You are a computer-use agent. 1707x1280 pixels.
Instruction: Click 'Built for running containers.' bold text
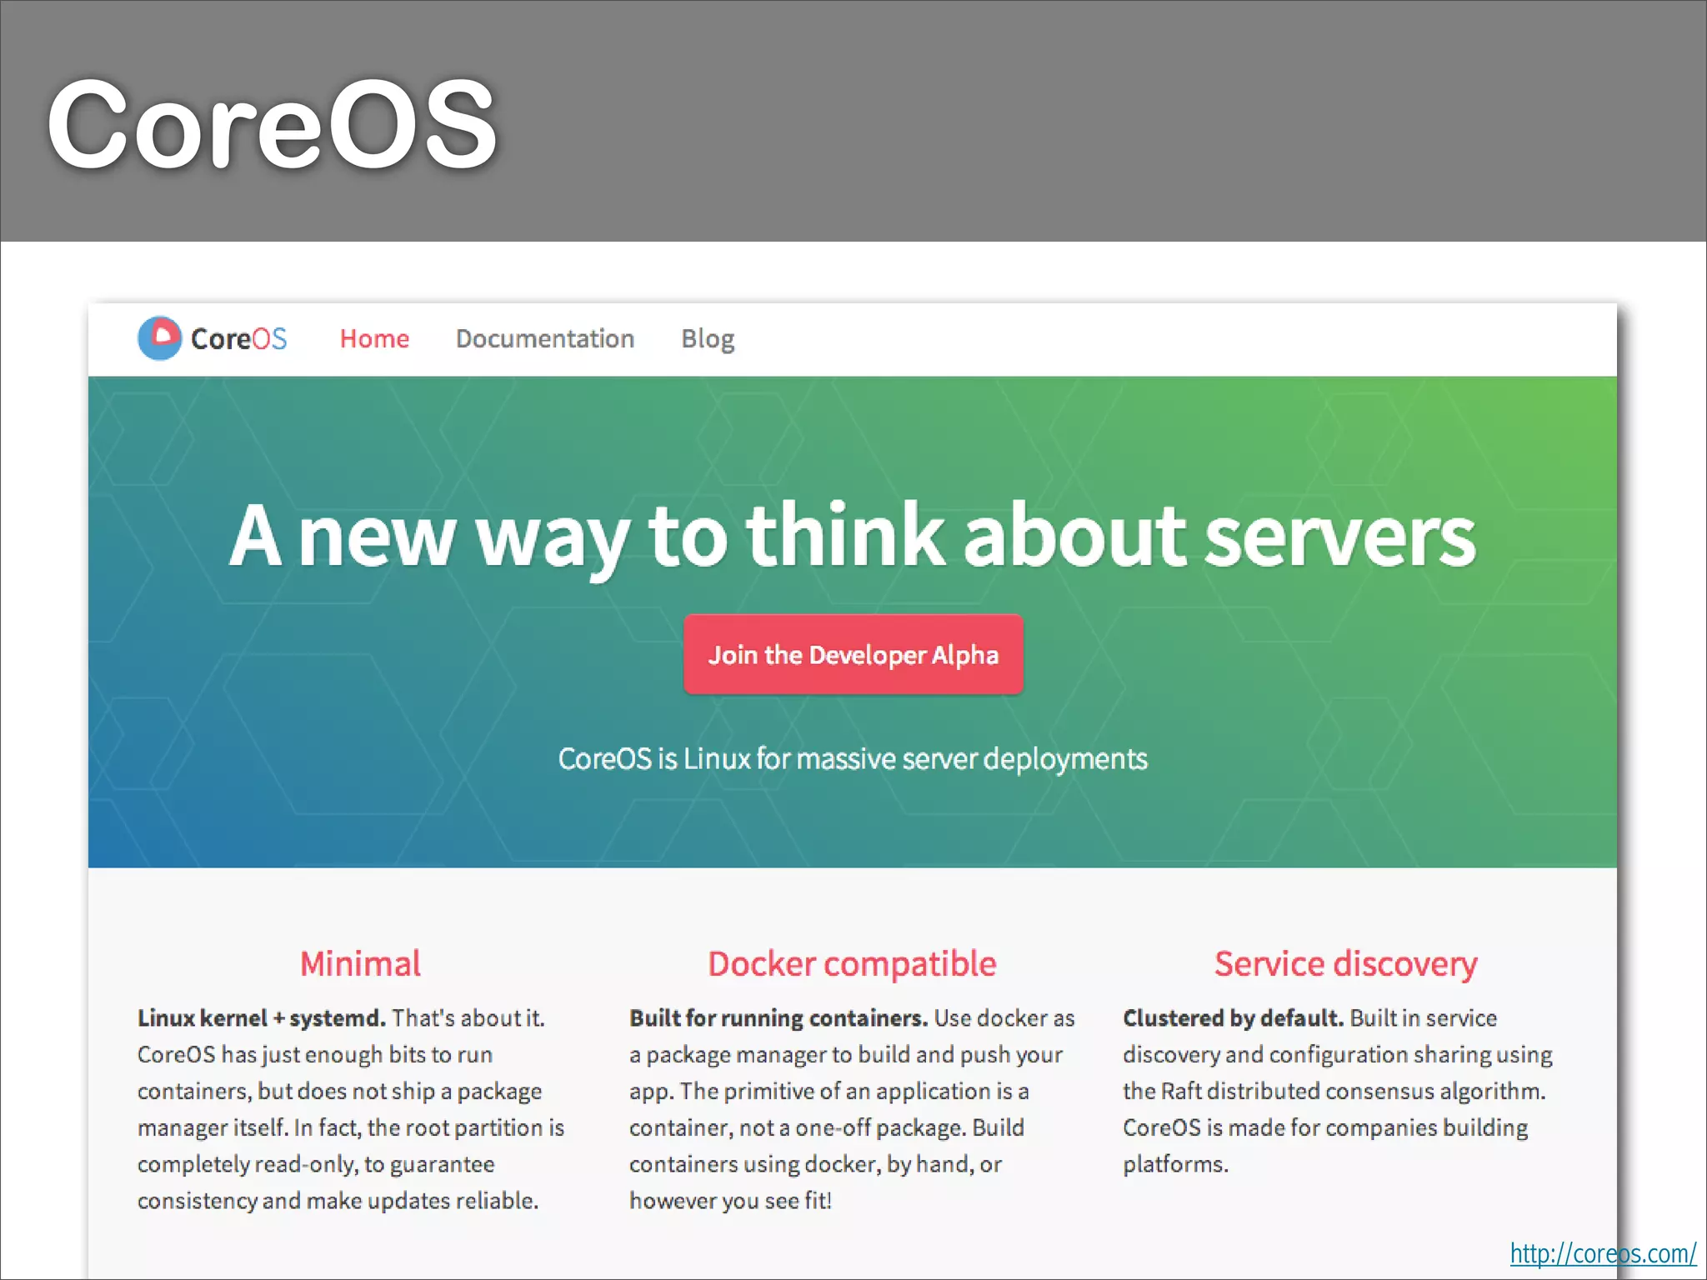[778, 1018]
